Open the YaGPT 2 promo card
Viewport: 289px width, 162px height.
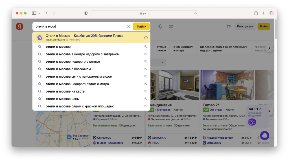pyautogui.click(x=257, y=116)
